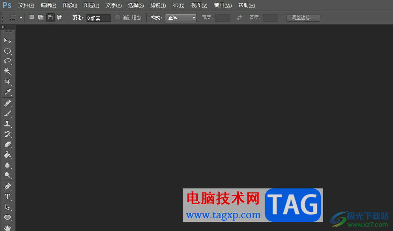Expand the collapsed toolbar with double arrows

pos(3,27)
